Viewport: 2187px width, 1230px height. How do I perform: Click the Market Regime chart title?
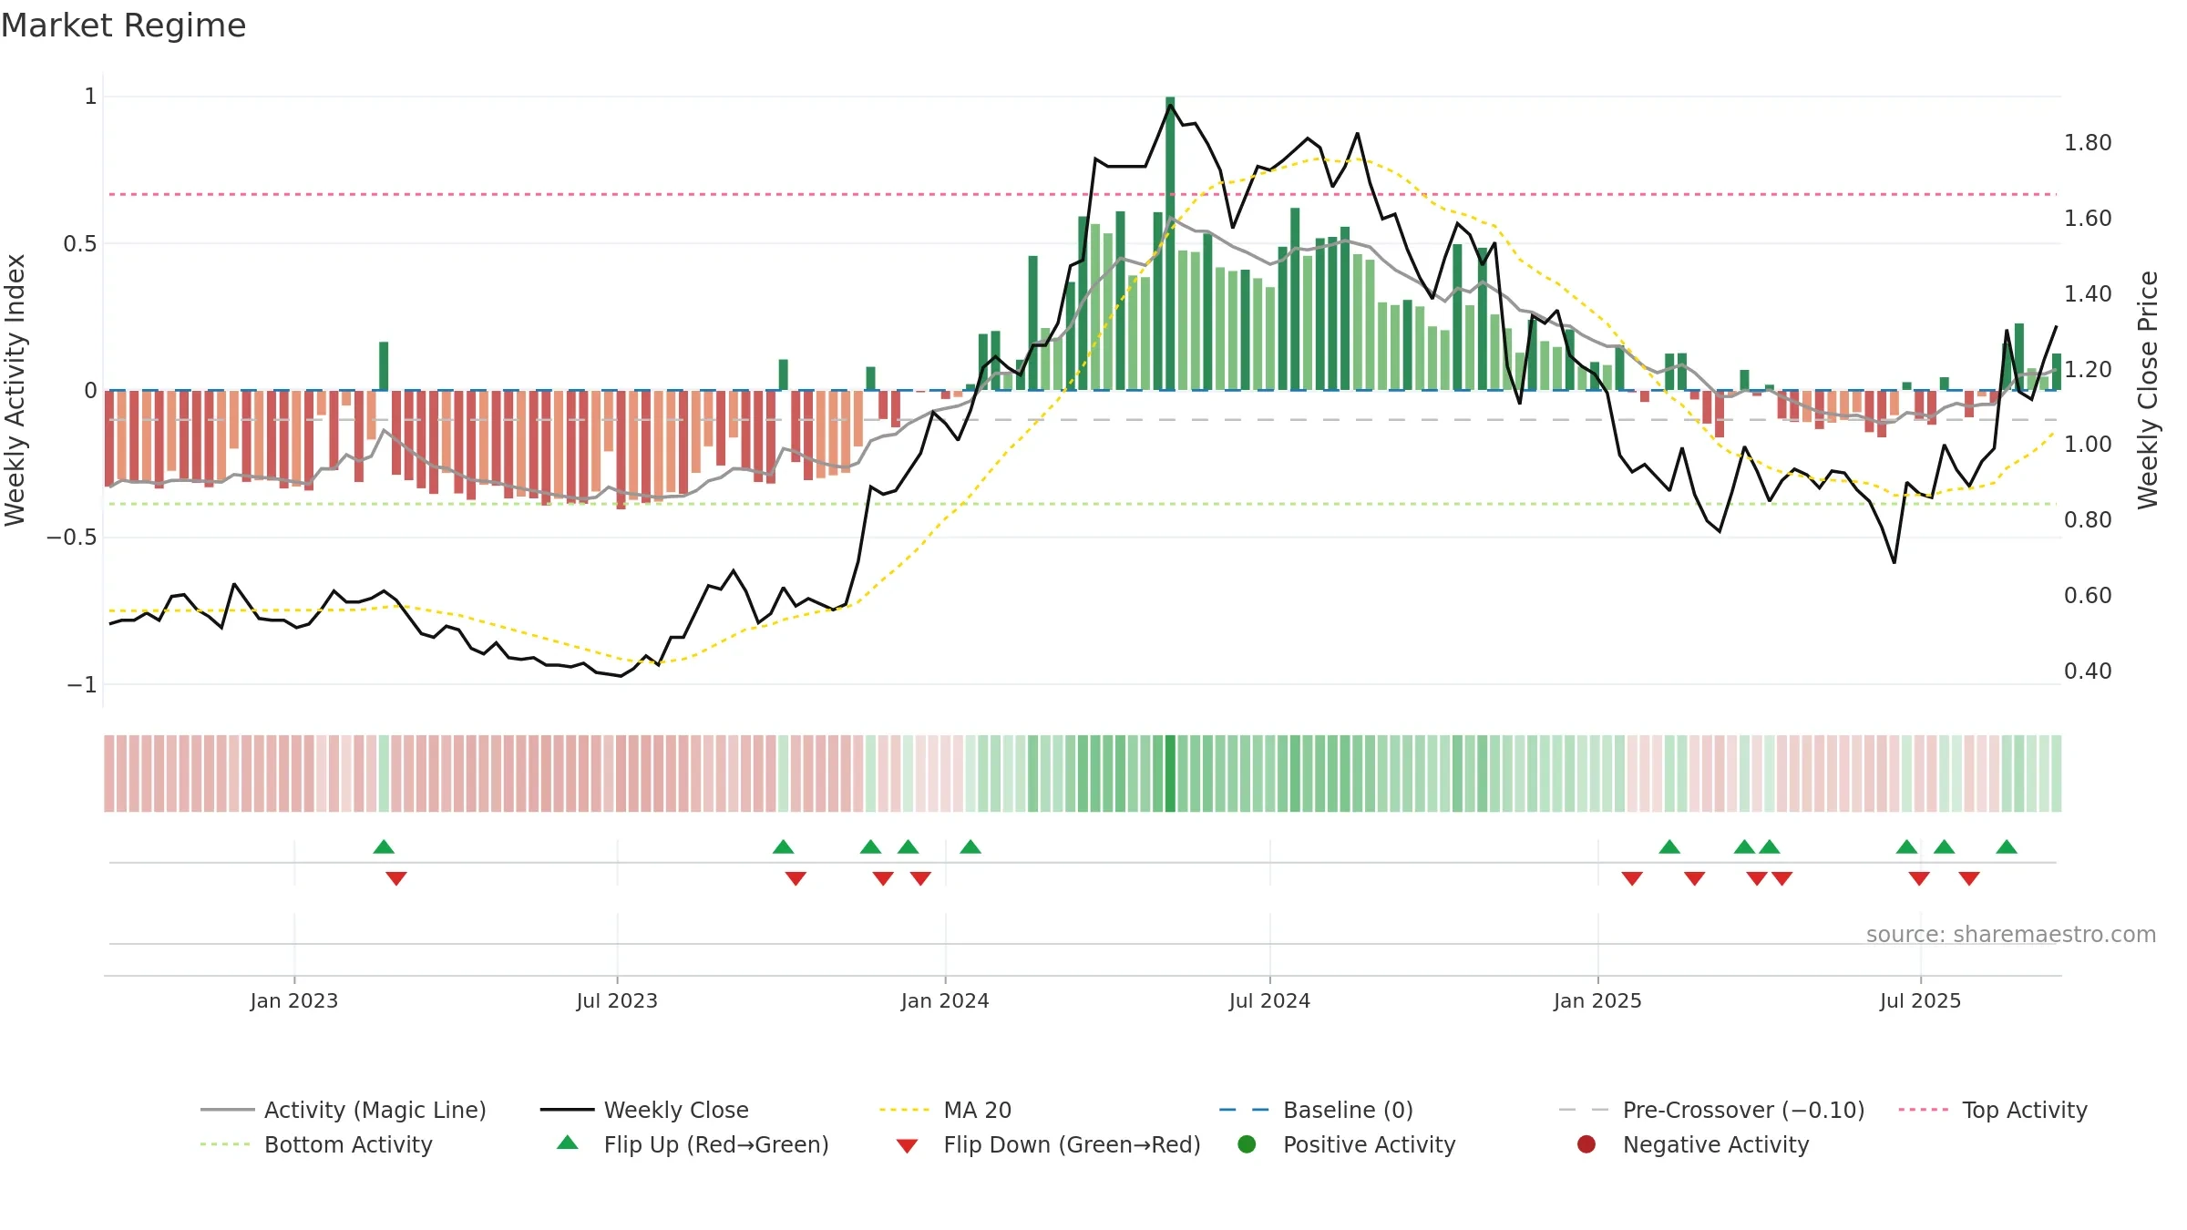coord(123,26)
